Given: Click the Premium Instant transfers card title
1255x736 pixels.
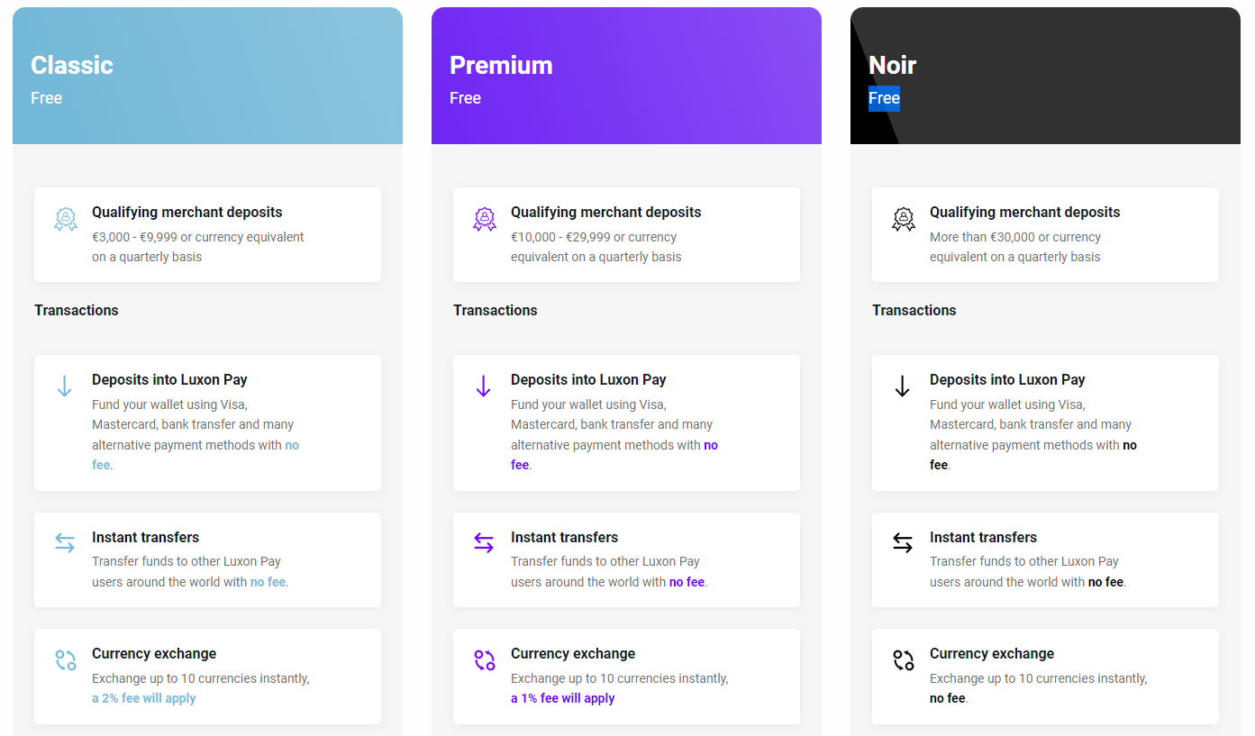Looking at the screenshot, I should pyautogui.click(x=564, y=538).
